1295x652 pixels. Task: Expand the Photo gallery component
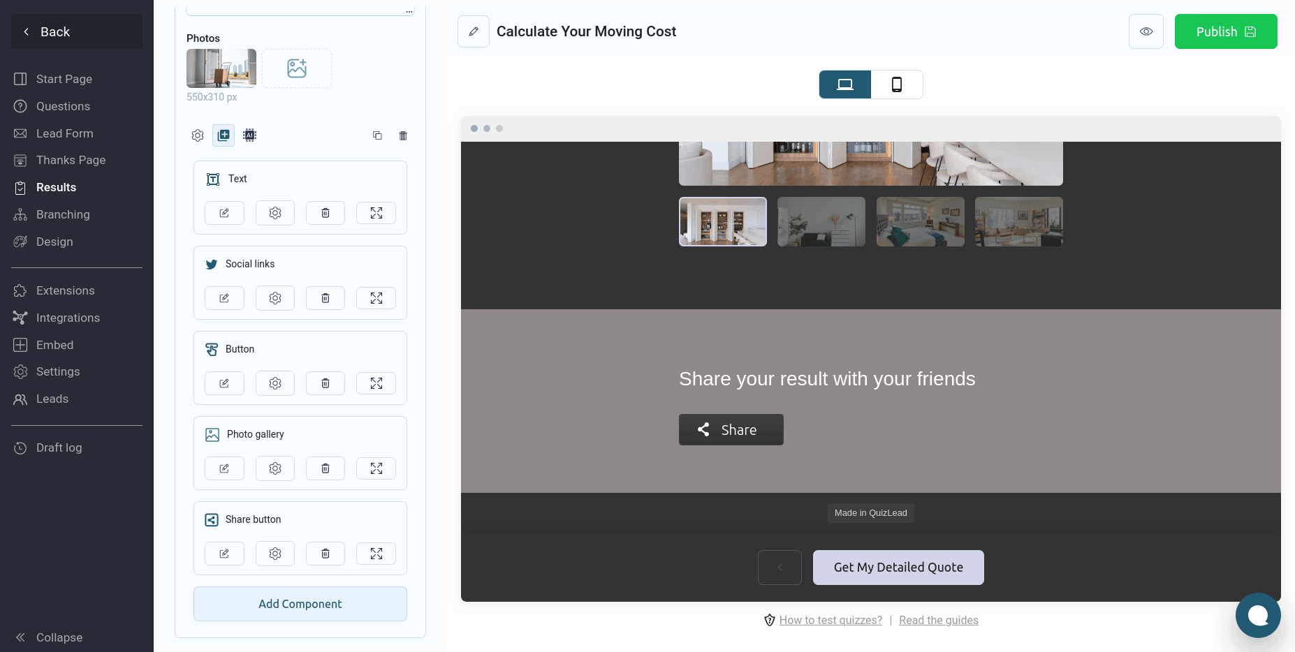tap(376, 468)
